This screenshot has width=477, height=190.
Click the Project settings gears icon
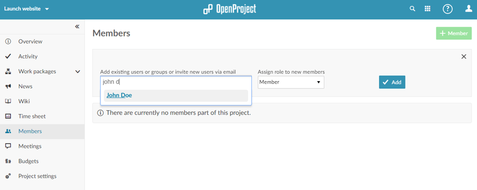coord(8,176)
